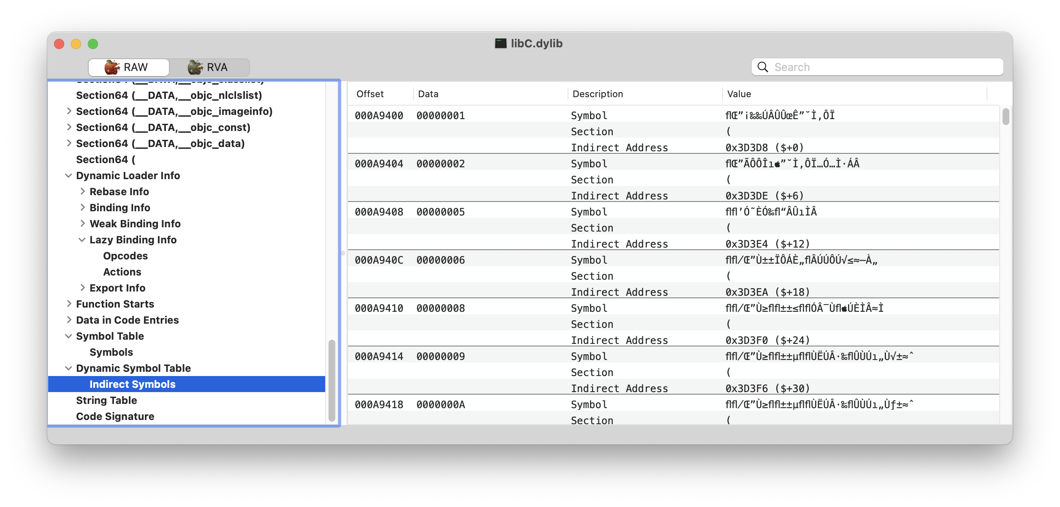Expand Weak Binding Info node
1060x507 pixels.
(x=82, y=224)
